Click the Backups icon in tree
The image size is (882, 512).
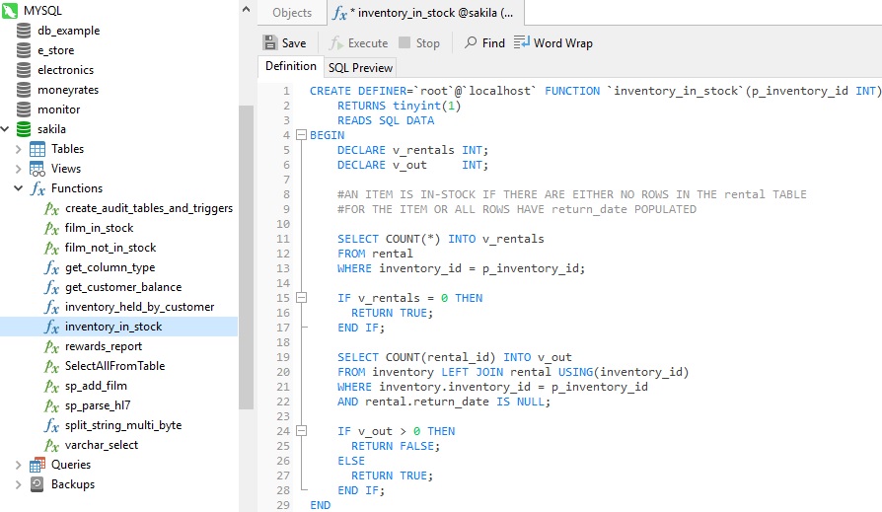pos(37,484)
